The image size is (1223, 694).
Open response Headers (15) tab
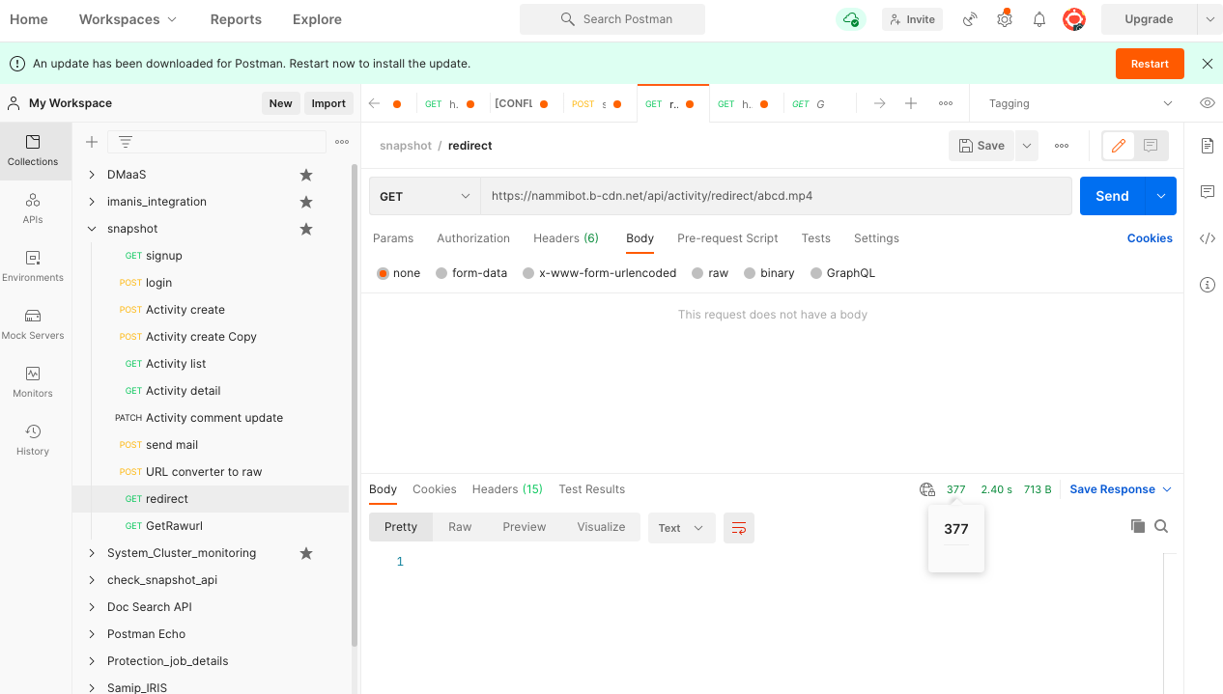(507, 489)
